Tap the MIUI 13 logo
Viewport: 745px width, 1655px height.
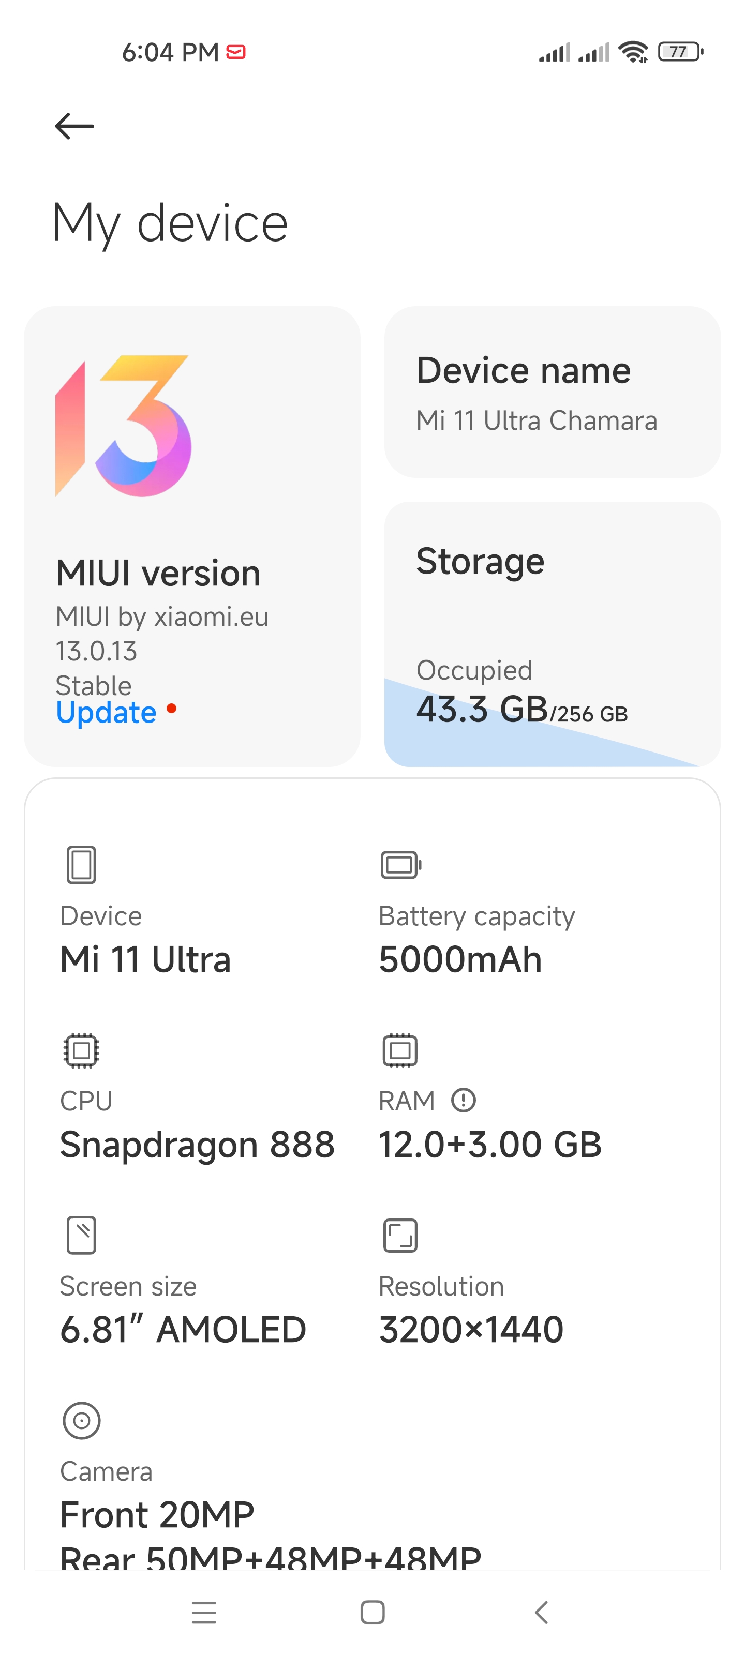(x=124, y=425)
